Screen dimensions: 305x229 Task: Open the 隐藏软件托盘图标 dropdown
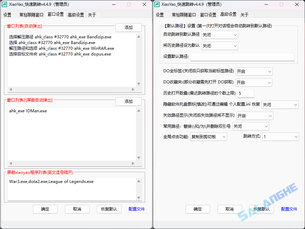280,105
